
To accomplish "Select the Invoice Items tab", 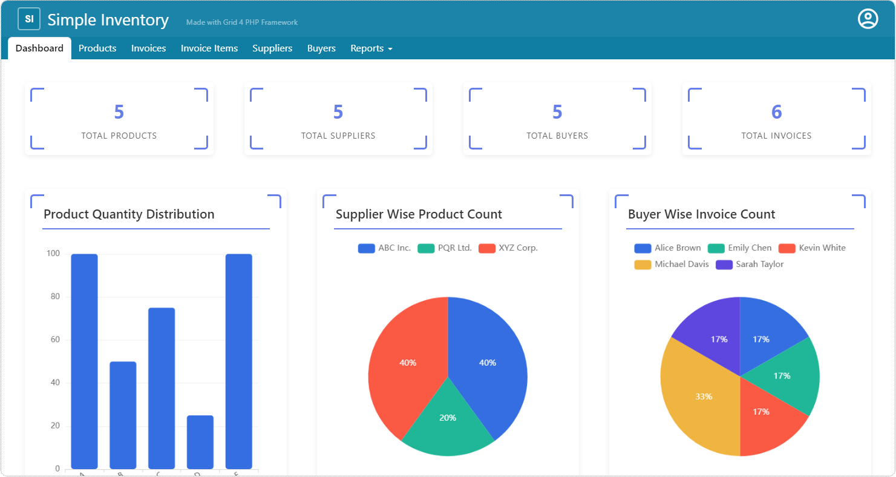I will (x=209, y=48).
